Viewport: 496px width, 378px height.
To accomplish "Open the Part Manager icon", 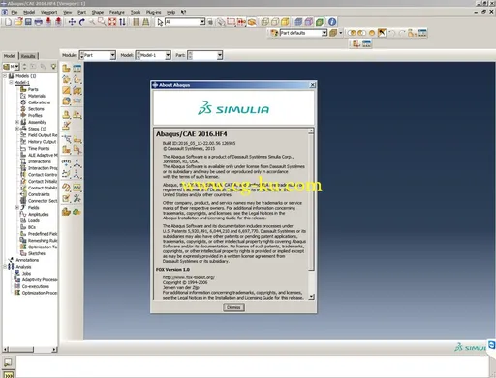I will click(77, 68).
